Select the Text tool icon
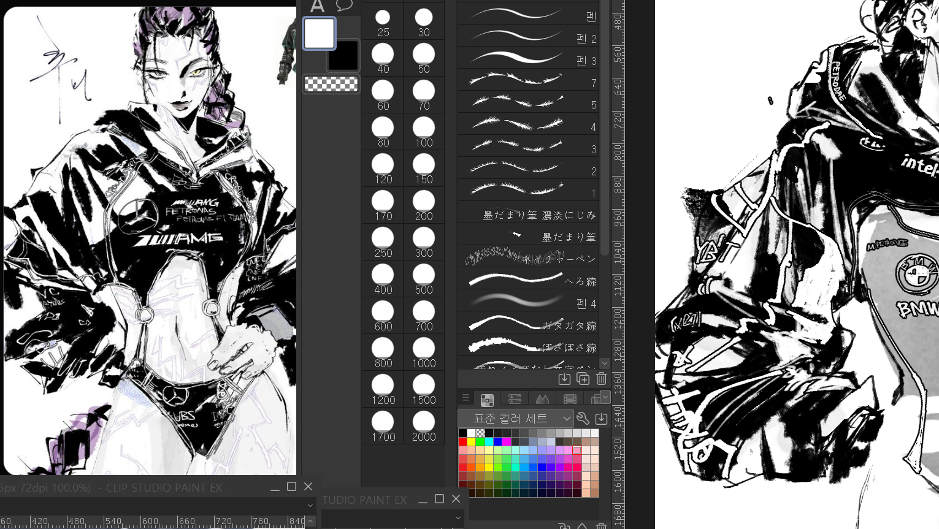The height and width of the screenshot is (529, 939). coord(316,7)
